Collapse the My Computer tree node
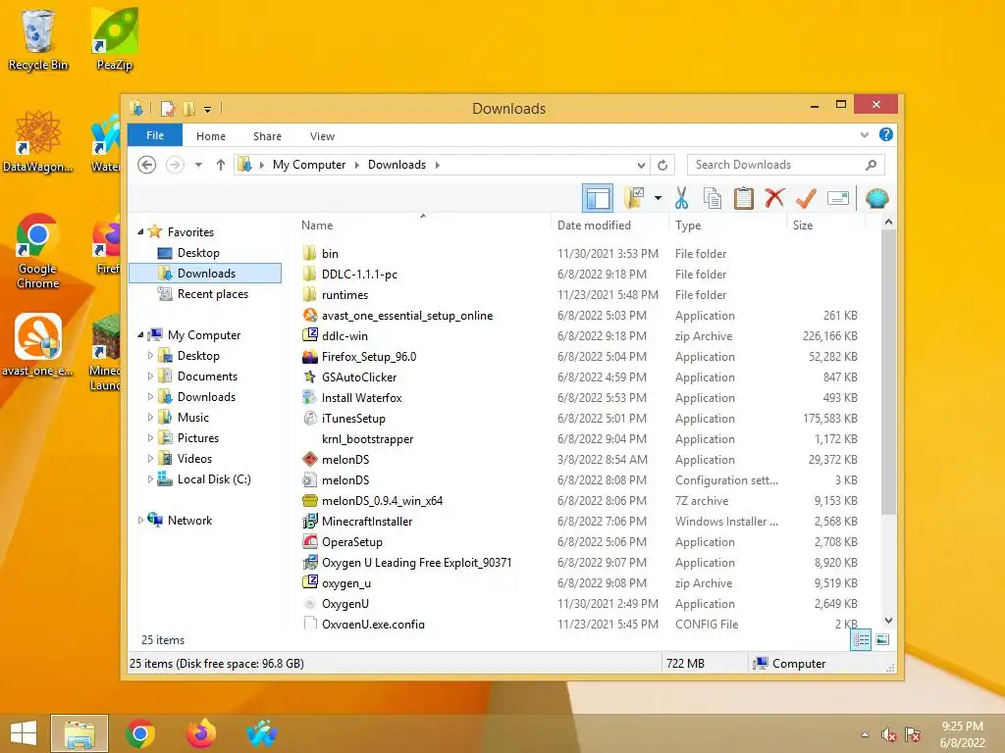1005x753 pixels. click(x=141, y=335)
